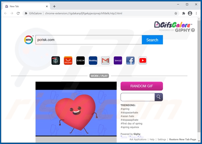Image resolution: width=202 pixels, height=144 pixels.
Task: Click the GifsGalore extension icon in address bar
Action: point(26,13)
